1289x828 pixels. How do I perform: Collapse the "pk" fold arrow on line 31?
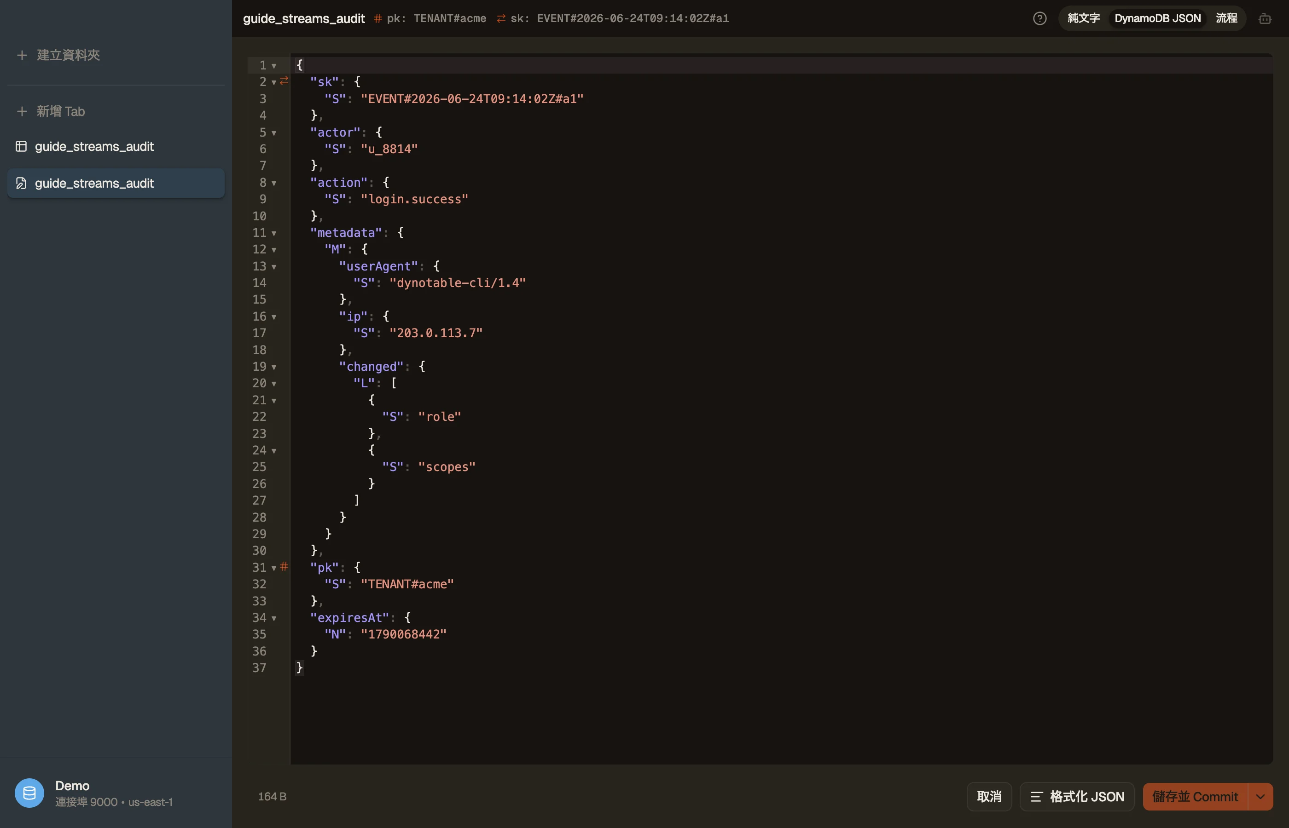point(274,568)
